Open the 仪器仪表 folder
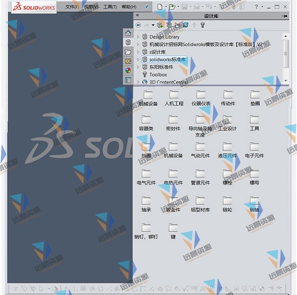Viewport: 297px width, 295px height. pyautogui.click(x=201, y=98)
